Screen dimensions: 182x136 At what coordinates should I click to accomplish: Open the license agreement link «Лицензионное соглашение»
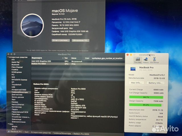[x=78, y=51]
